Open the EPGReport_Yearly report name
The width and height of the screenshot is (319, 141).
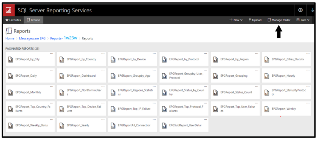(x=78, y=125)
